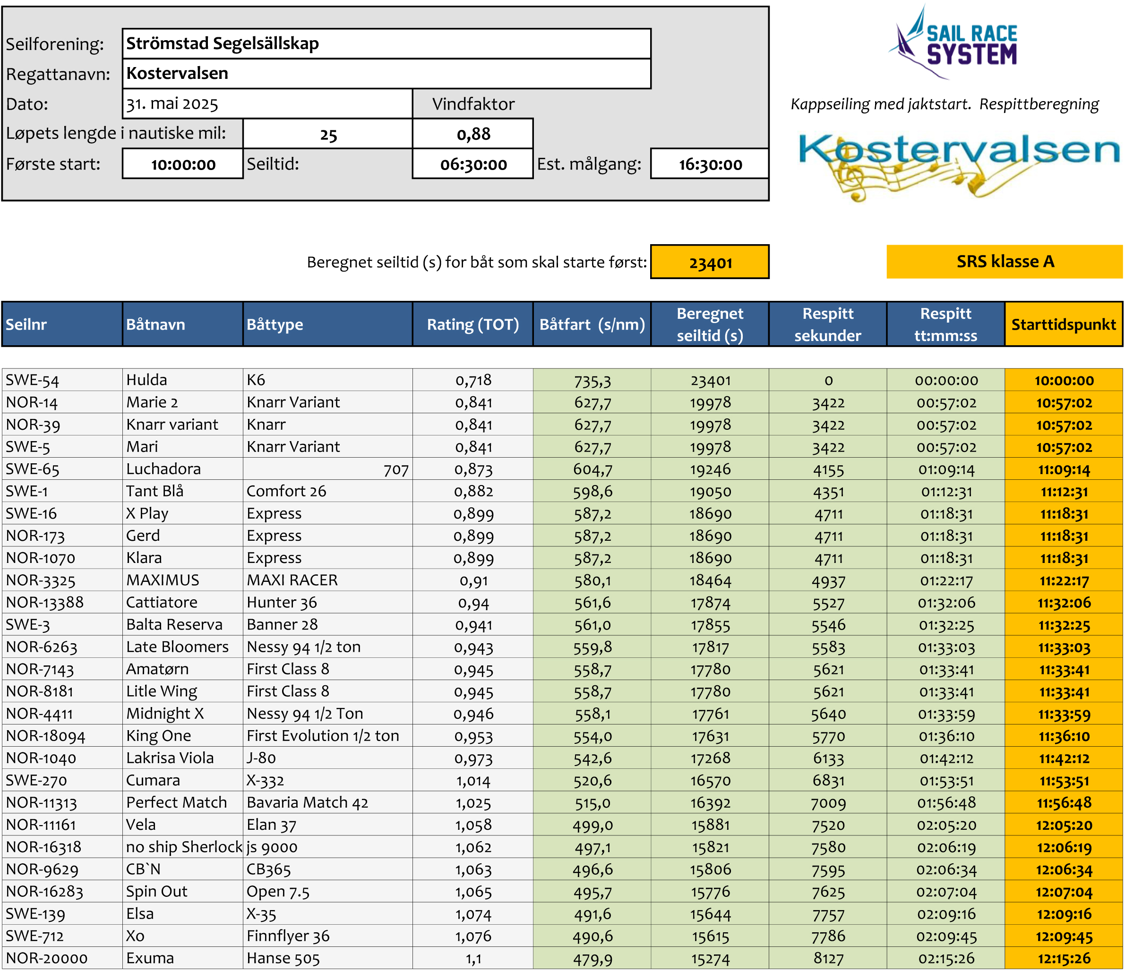The width and height of the screenshot is (1125, 971).
Task: Click the Sail Race System logo
Action: 953,43
